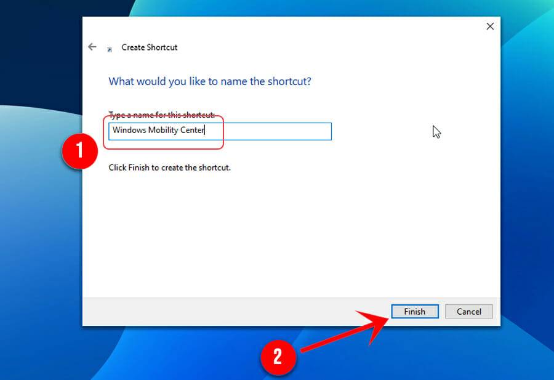This screenshot has width=554, height=380.
Task: Select the back arrow in the wizard
Action: tap(92, 46)
